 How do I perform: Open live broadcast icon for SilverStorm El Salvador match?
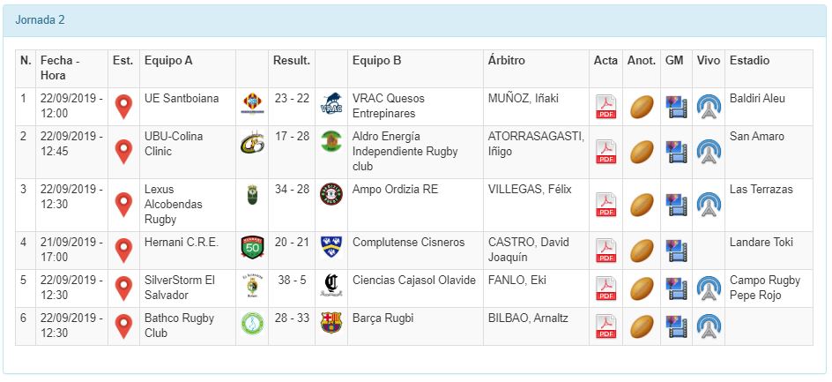click(708, 288)
